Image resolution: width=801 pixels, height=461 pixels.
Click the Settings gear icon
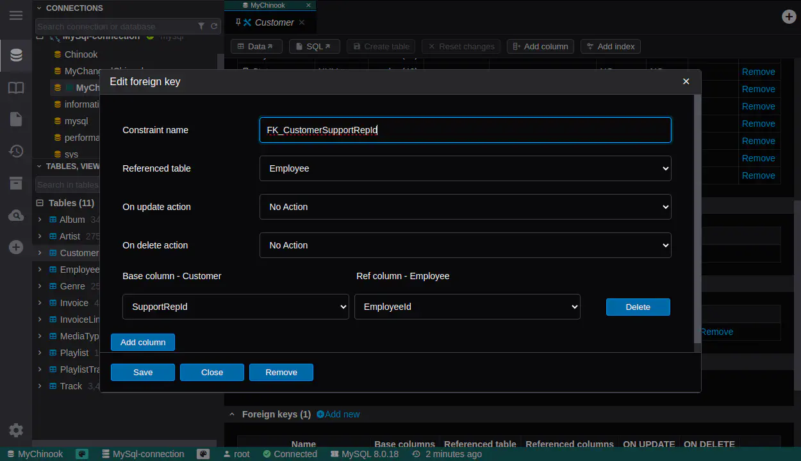click(16, 430)
